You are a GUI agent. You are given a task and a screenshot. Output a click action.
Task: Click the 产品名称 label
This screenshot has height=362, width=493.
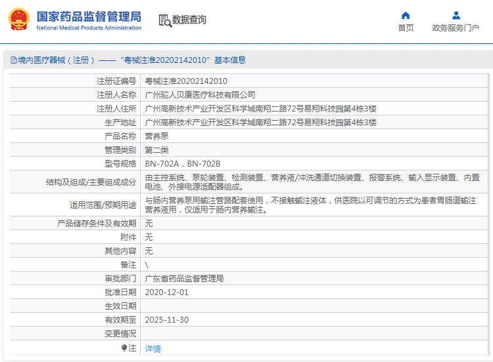tap(120, 136)
